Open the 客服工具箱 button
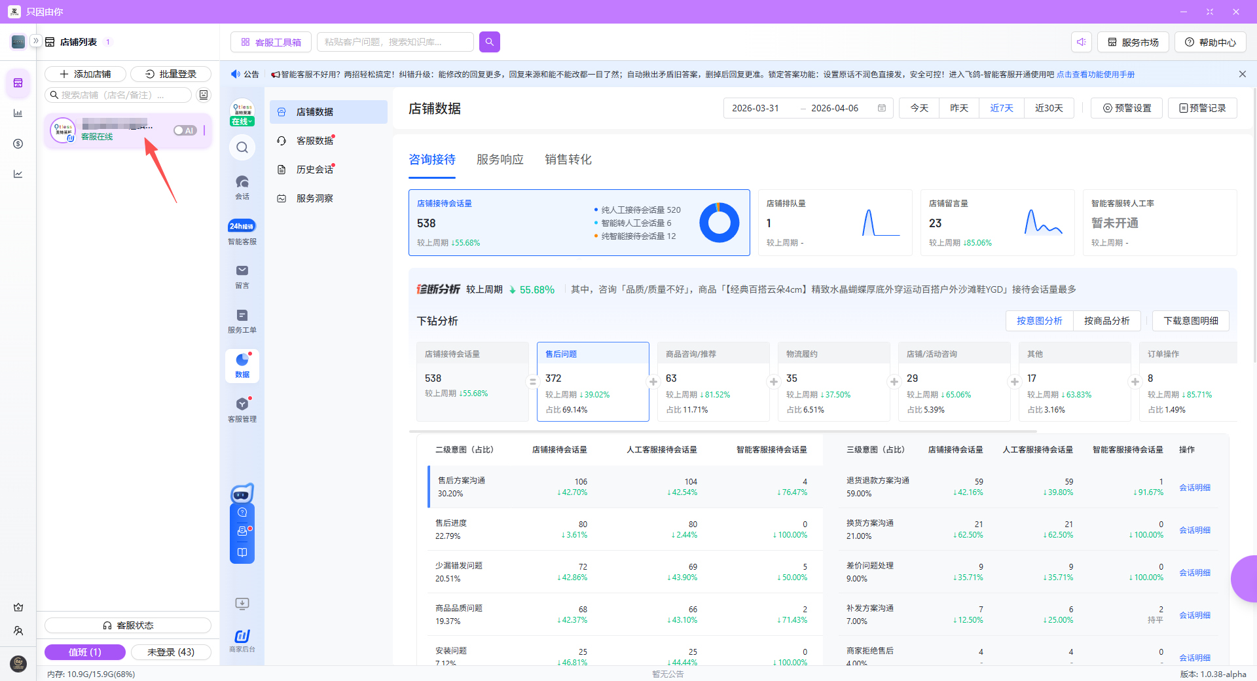The image size is (1257, 681). (x=271, y=42)
